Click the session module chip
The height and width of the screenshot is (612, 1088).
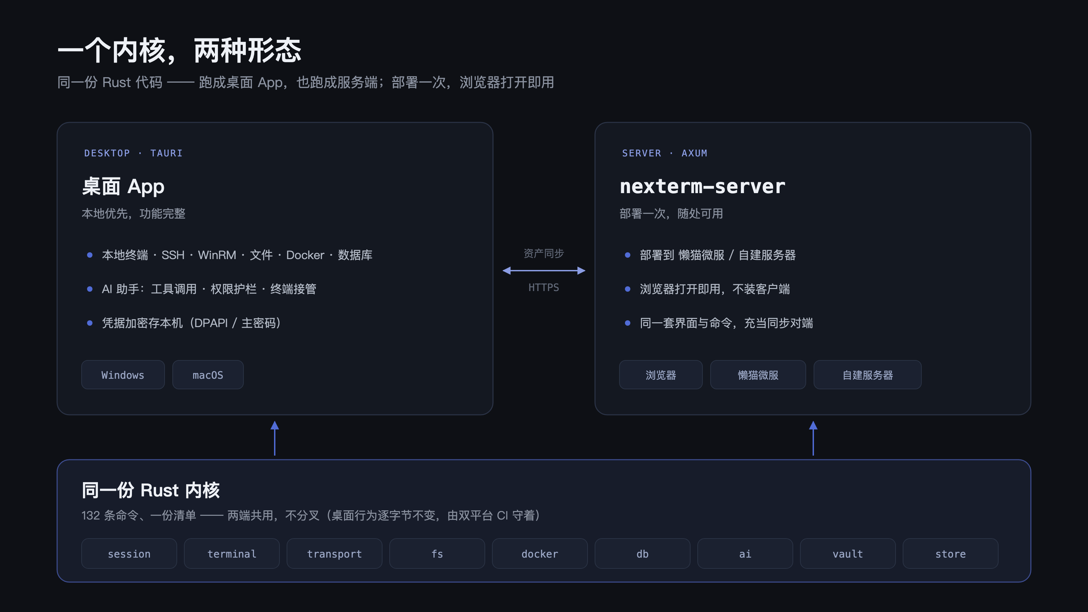(129, 554)
